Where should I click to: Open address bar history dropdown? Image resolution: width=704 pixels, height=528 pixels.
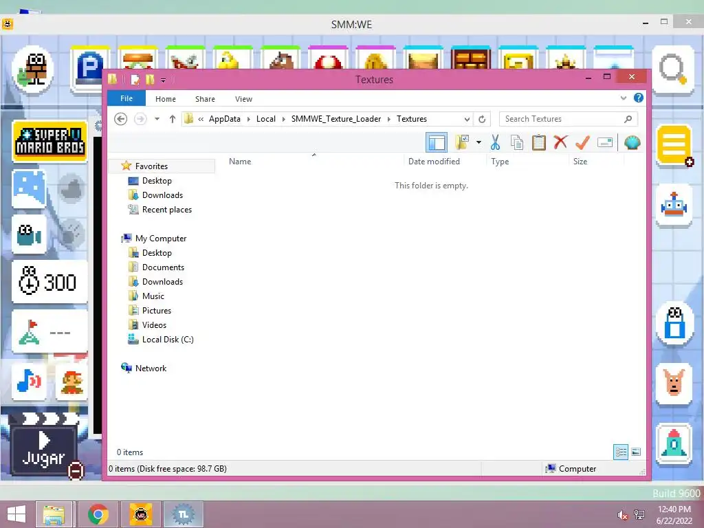point(467,119)
